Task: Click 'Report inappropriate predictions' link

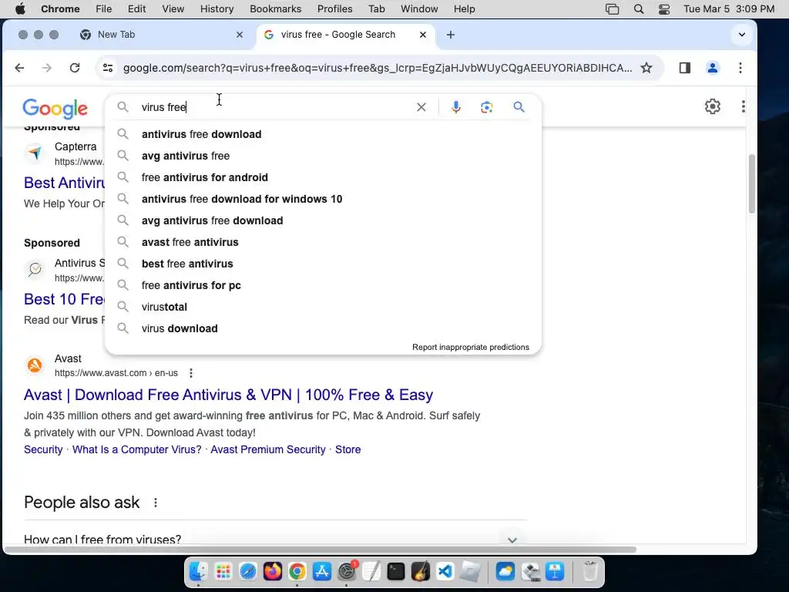Action: point(471,348)
